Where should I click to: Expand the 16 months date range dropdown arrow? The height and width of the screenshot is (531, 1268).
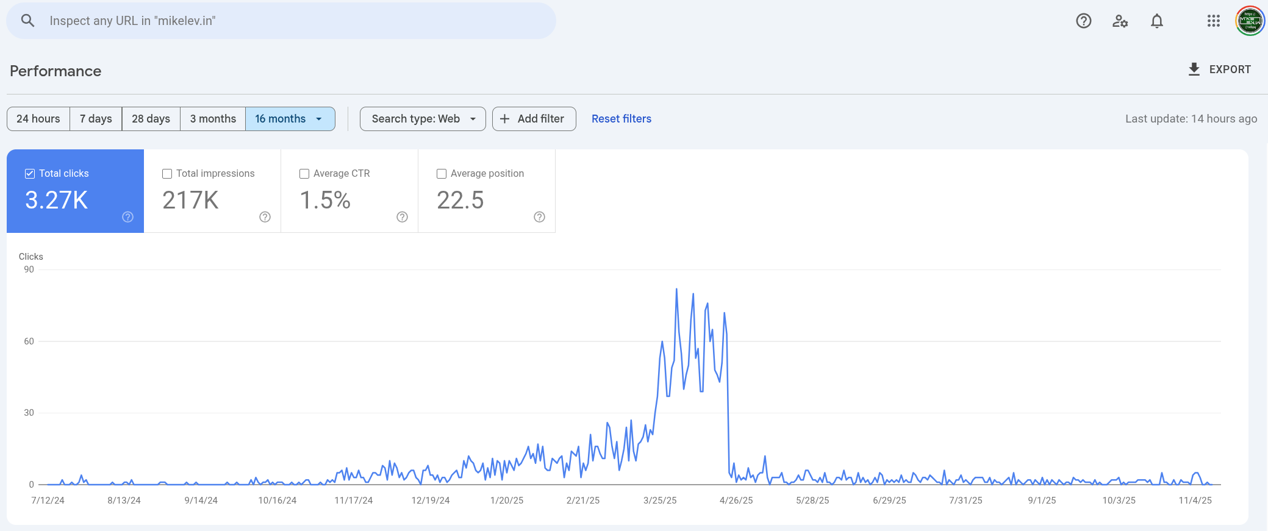(319, 119)
